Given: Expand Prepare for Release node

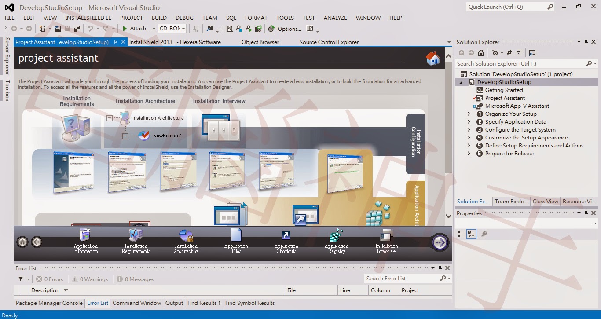Looking at the screenshot, I should [x=469, y=154].
